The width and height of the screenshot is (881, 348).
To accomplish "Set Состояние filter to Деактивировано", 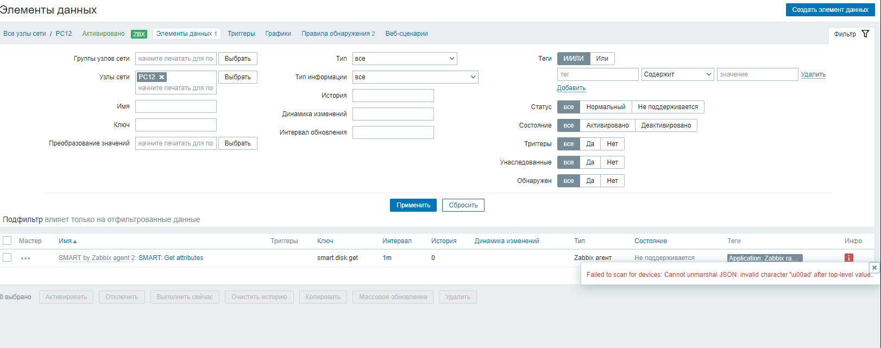I will [x=666, y=125].
